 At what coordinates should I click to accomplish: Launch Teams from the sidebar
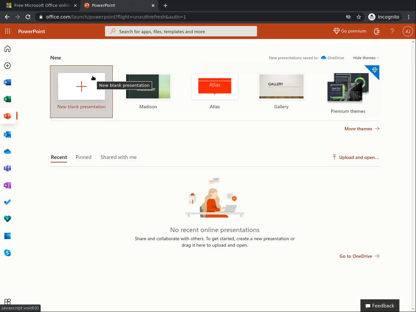7,168
